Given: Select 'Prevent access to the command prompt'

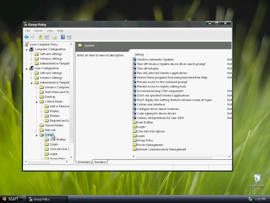Looking at the screenshot, I should [162, 82].
